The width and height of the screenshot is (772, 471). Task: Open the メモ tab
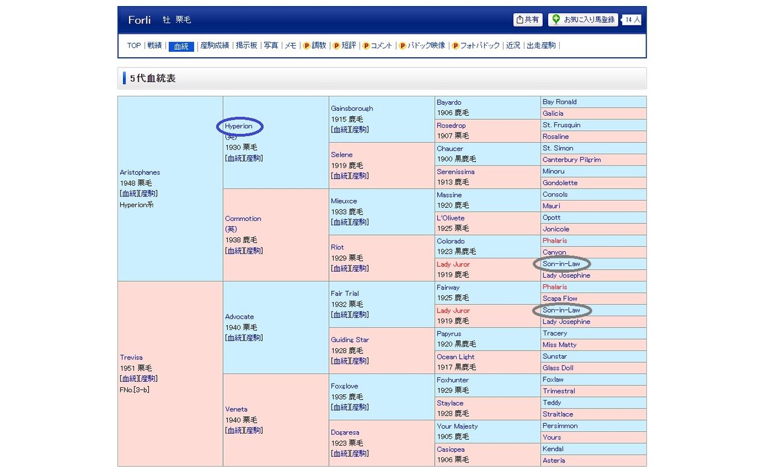coord(290,46)
